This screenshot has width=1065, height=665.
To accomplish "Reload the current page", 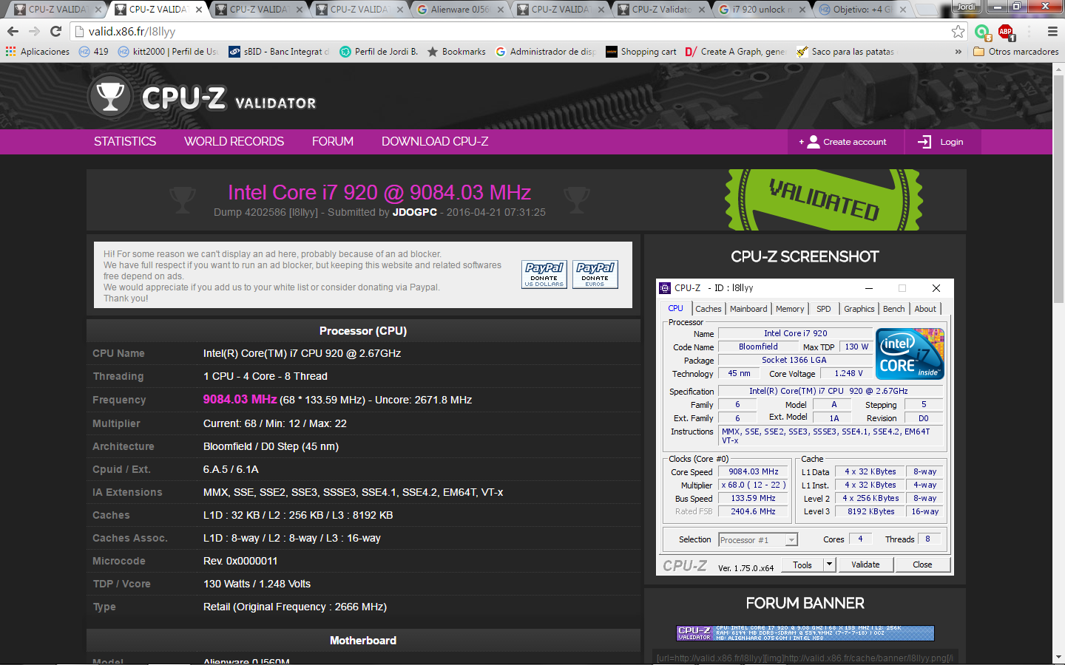I will click(x=55, y=31).
